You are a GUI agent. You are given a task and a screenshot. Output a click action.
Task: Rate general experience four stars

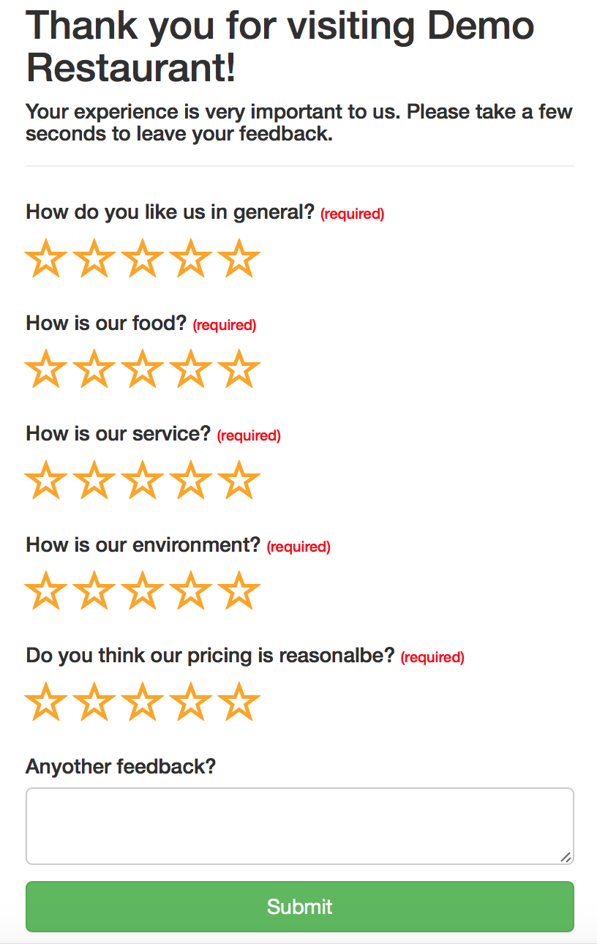coord(191,259)
